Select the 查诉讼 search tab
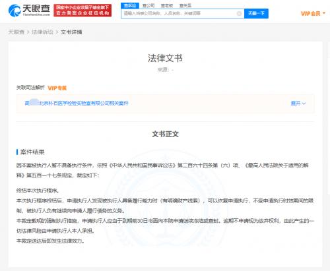Viewport: 330px width, 271px height. click(130, 6)
